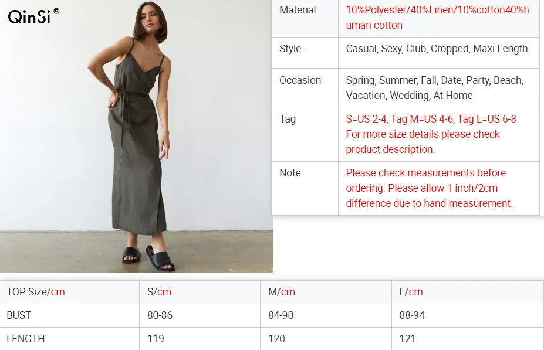Viewport: 544px width, 350px height.
Task: Click the 121 length value for L
Action: [407, 339]
